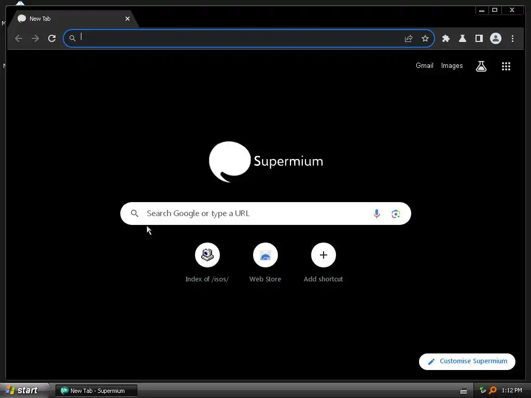
Task: Focus the Search Google or type a URL box
Action: (x=265, y=214)
